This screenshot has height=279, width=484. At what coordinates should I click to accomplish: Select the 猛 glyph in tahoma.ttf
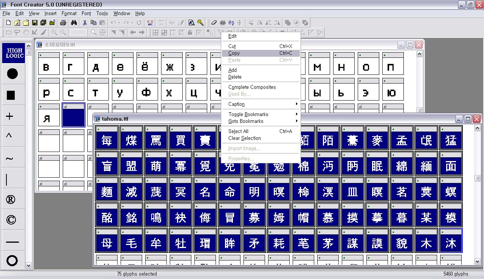(x=451, y=137)
